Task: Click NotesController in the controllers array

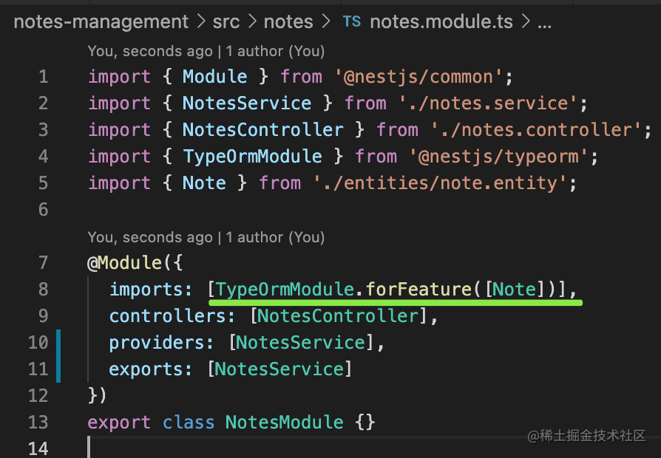Action: tap(337, 316)
